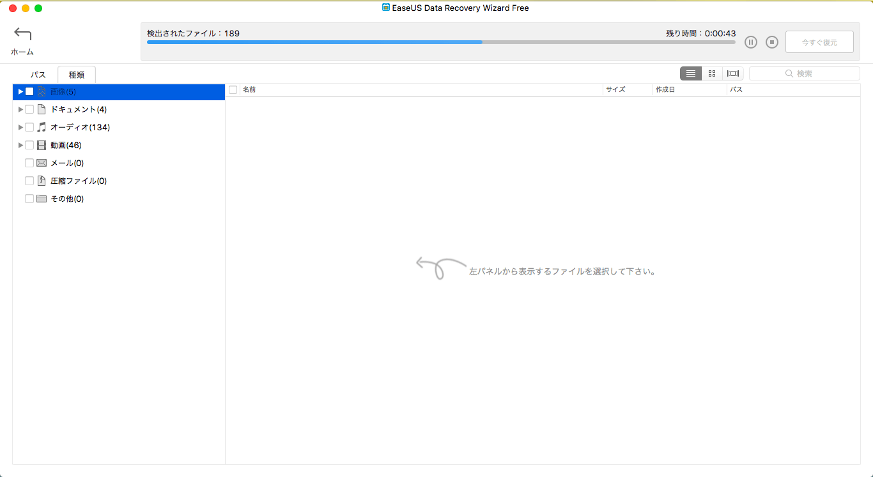Expand the 画像(5) tree node
873x477 pixels.
(20, 91)
